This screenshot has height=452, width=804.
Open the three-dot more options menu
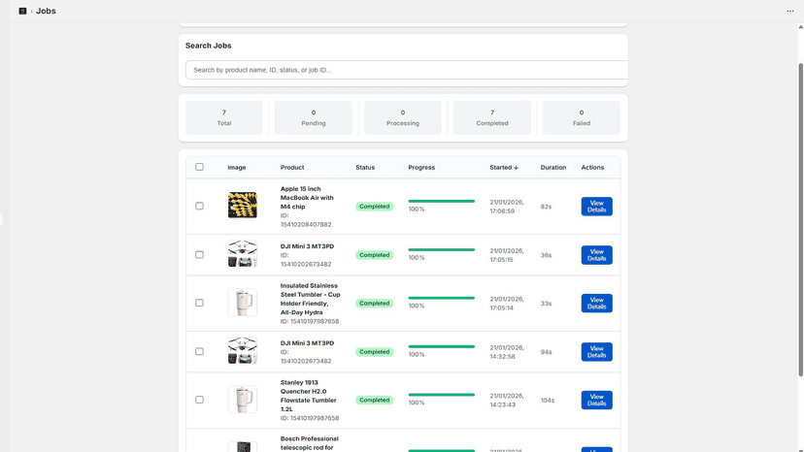pos(789,11)
